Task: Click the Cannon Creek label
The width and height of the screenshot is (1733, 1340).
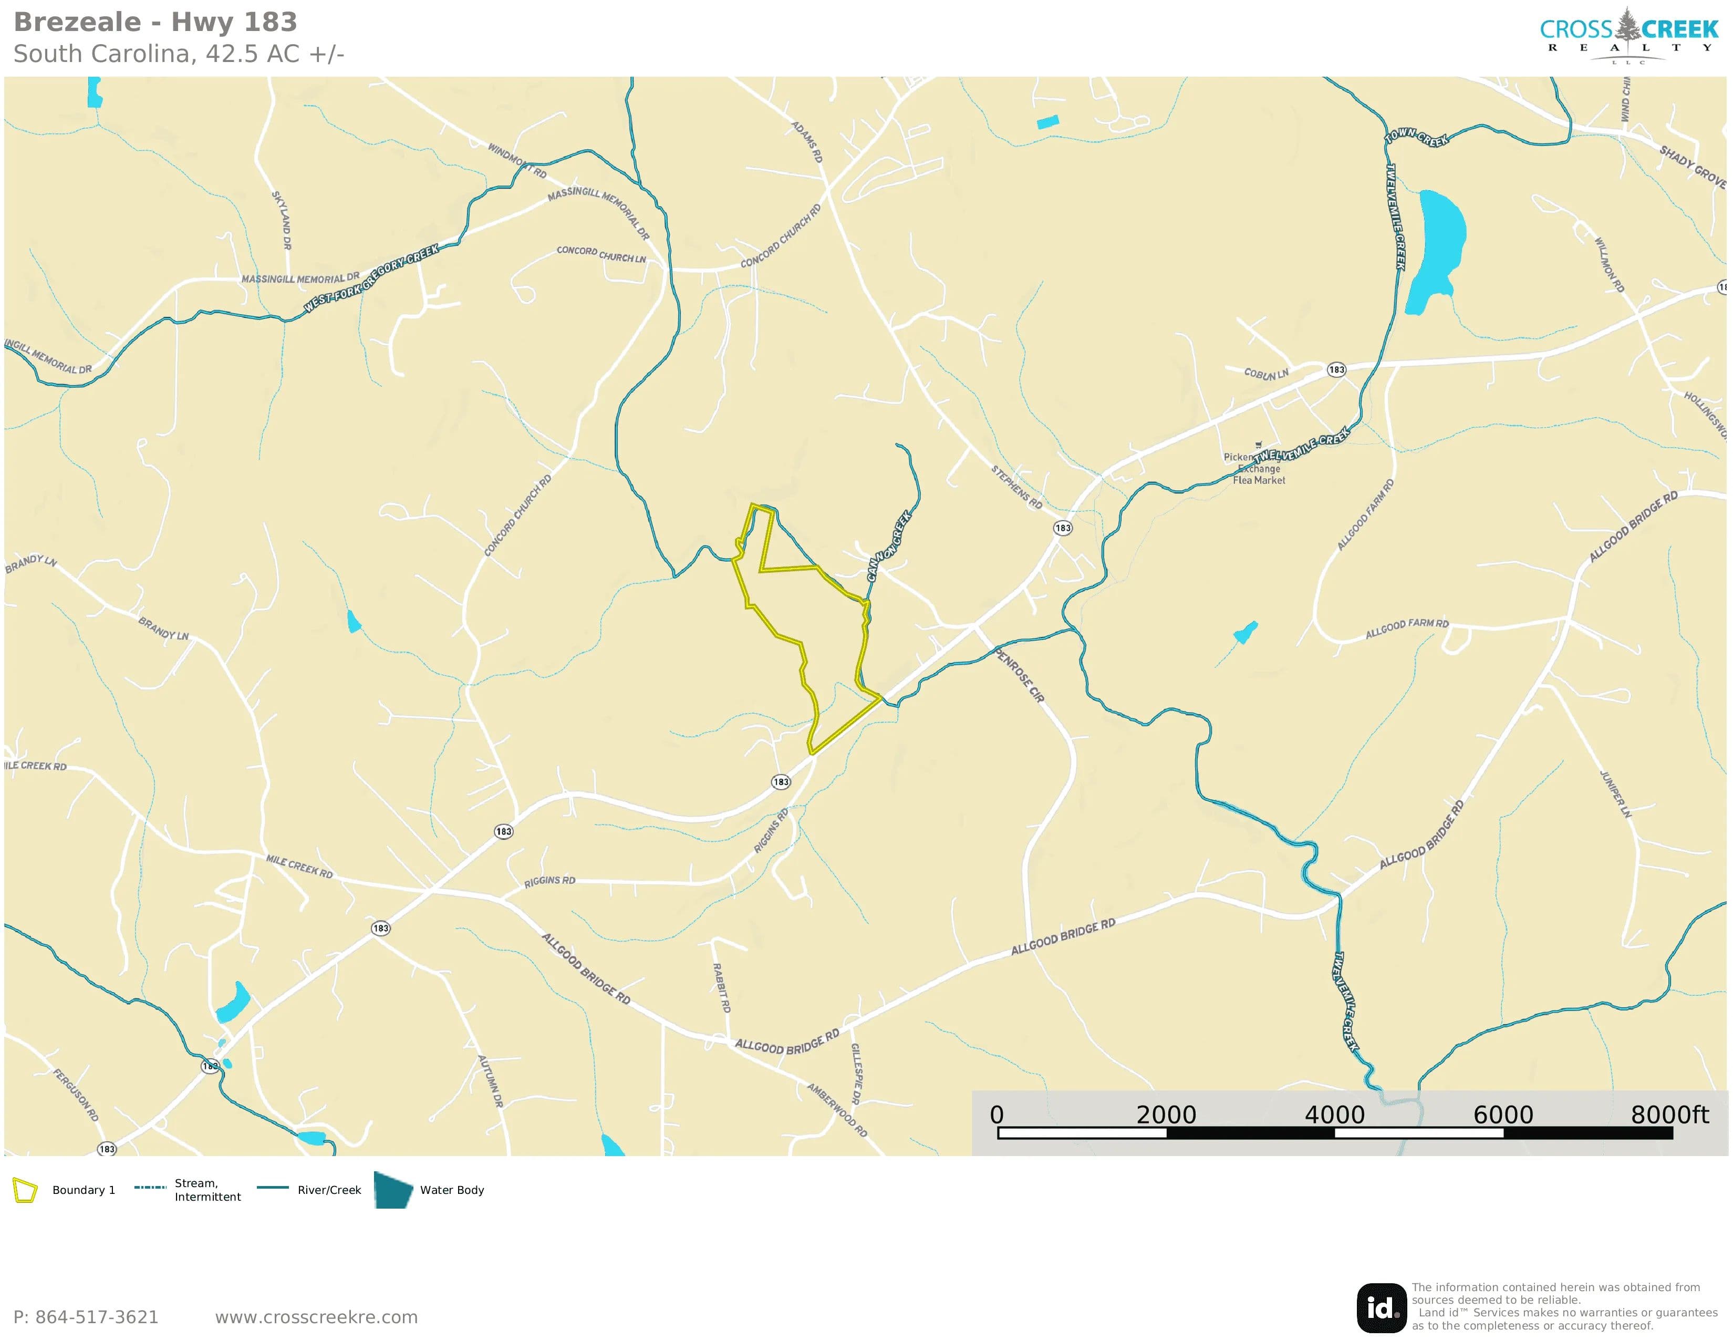Action: click(889, 546)
